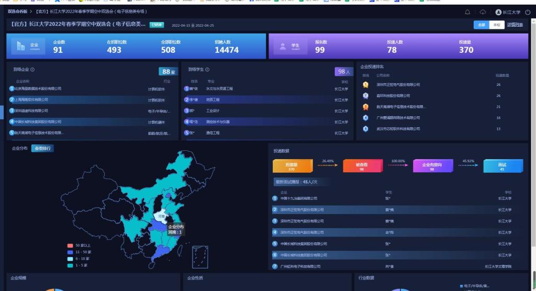Open the notification bell icon
This screenshot has height=291, width=536.
click(x=467, y=12)
